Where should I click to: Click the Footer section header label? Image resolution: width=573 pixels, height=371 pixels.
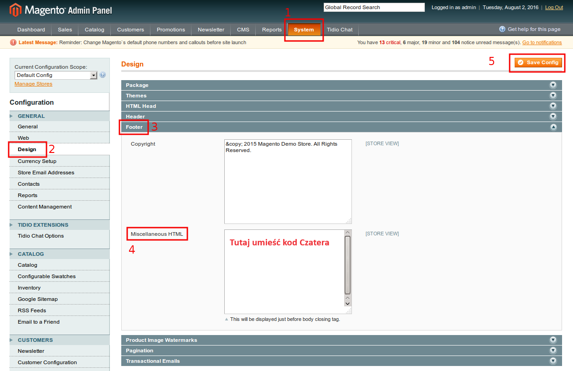134,127
